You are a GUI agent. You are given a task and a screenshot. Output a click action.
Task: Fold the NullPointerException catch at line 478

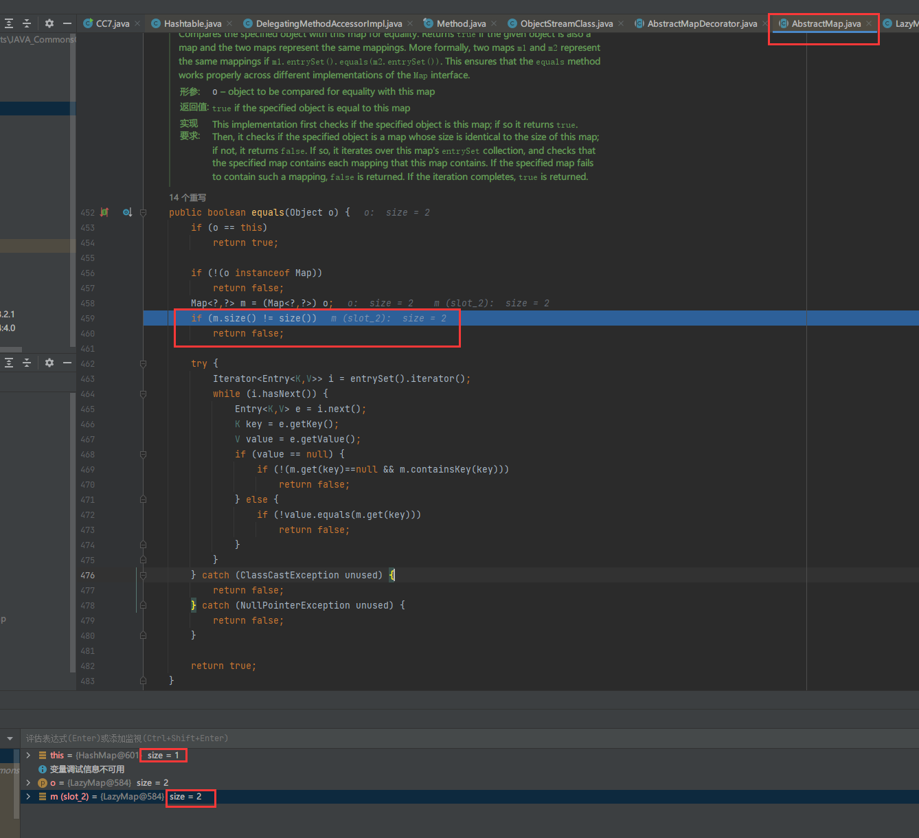point(143,605)
